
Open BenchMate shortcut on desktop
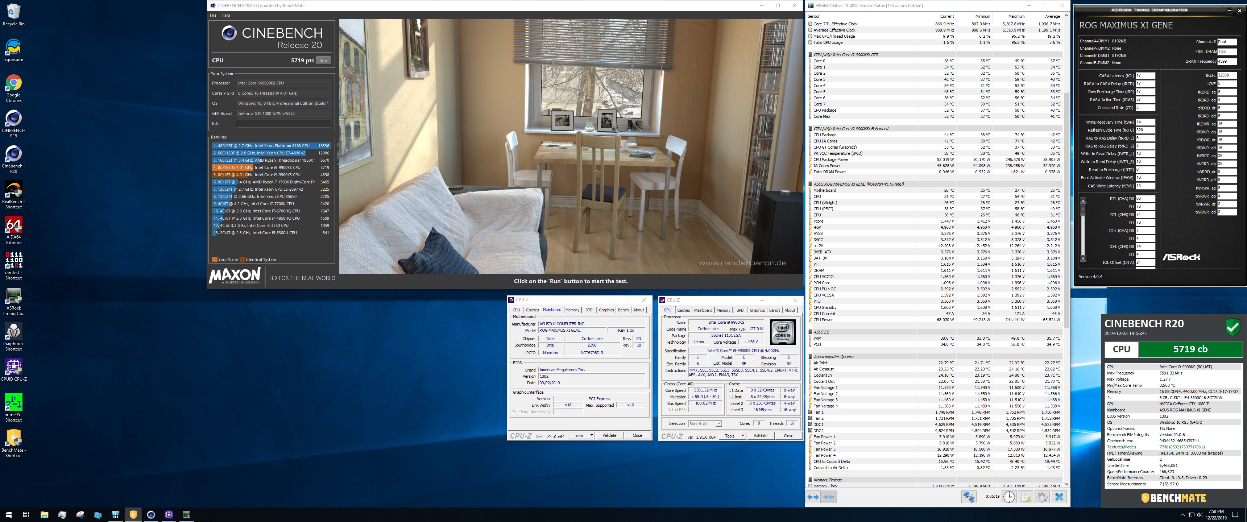(13, 444)
